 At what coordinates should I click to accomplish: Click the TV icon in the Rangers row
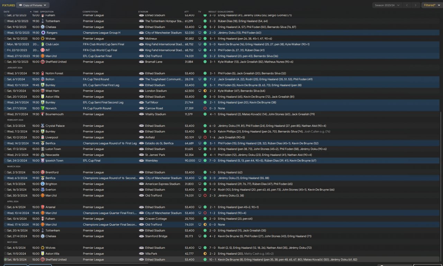click(200, 33)
